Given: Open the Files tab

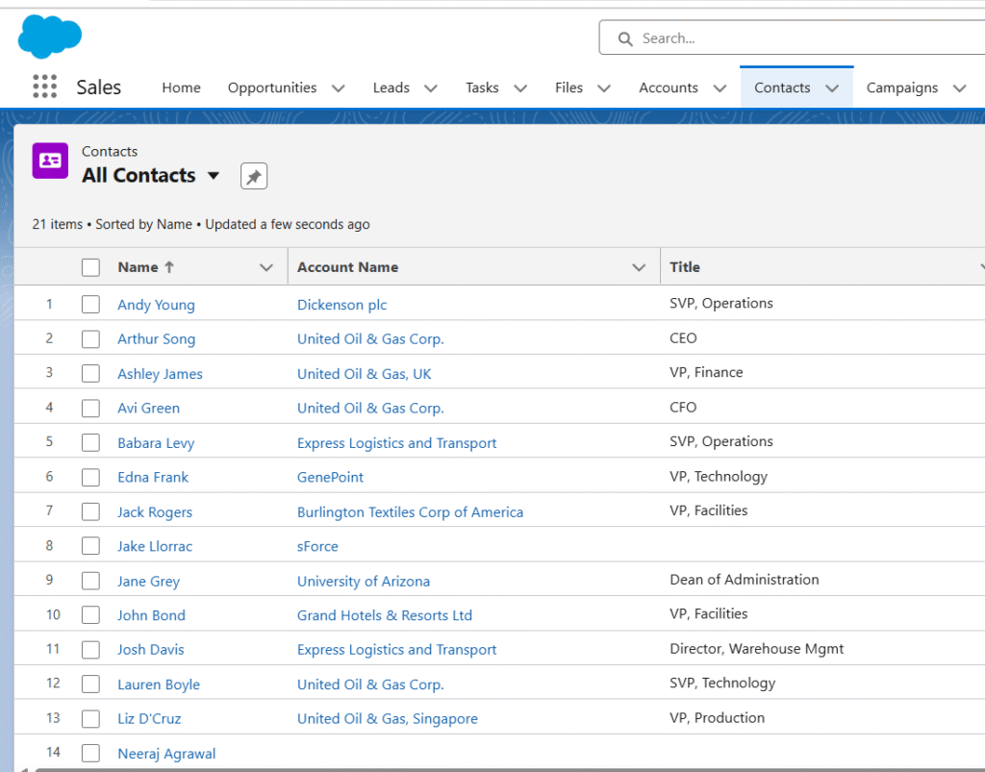Looking at the screenshot, I should click(568, 87).
